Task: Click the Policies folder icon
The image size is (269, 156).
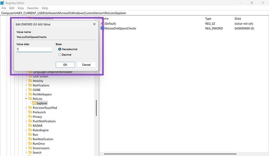Action: click(x=30, y=99)
